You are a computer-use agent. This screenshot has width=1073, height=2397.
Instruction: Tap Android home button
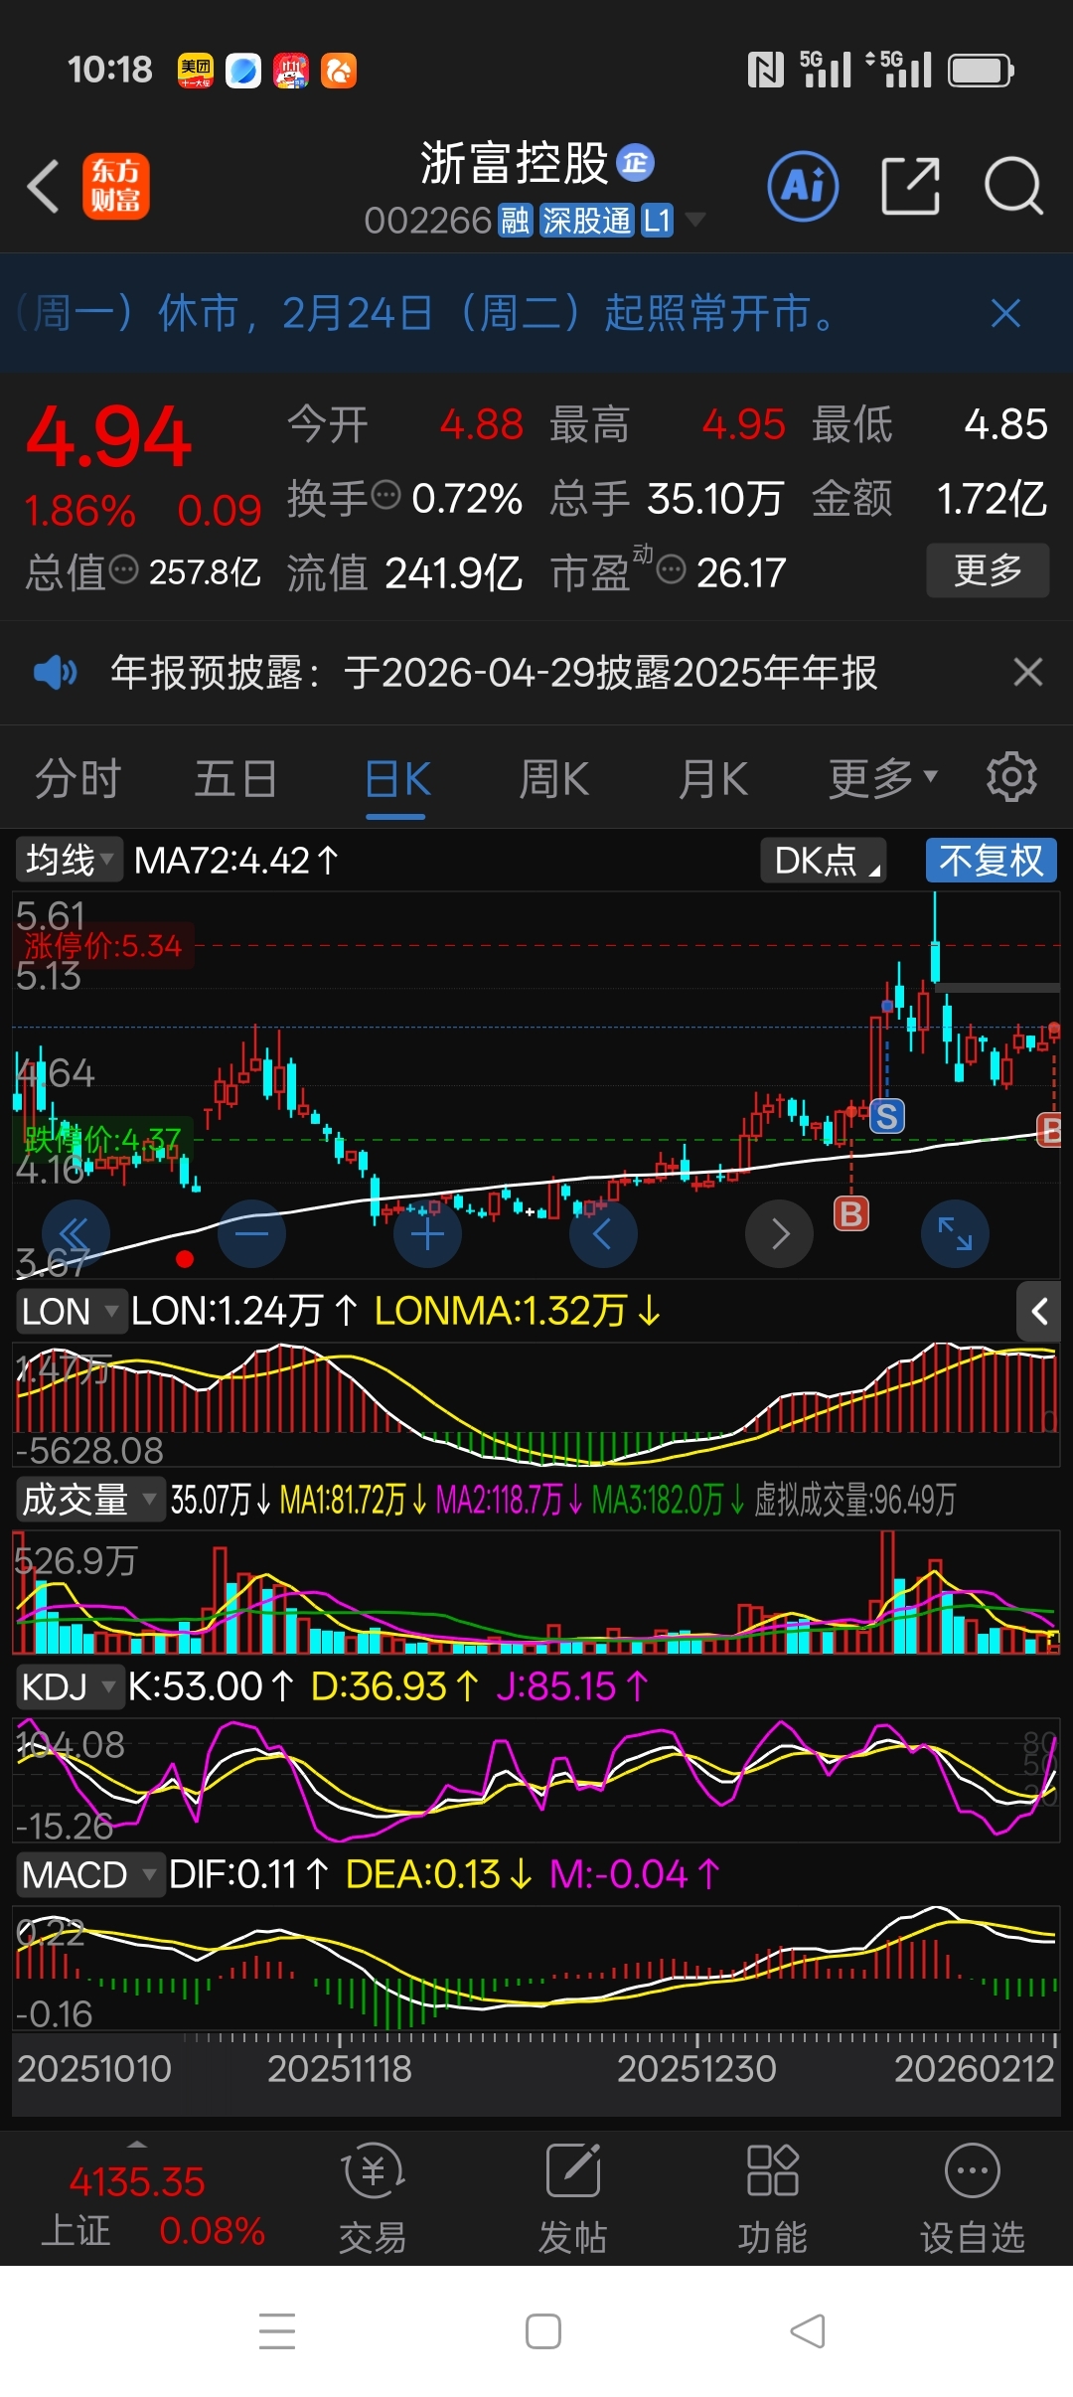[543, 2331]
